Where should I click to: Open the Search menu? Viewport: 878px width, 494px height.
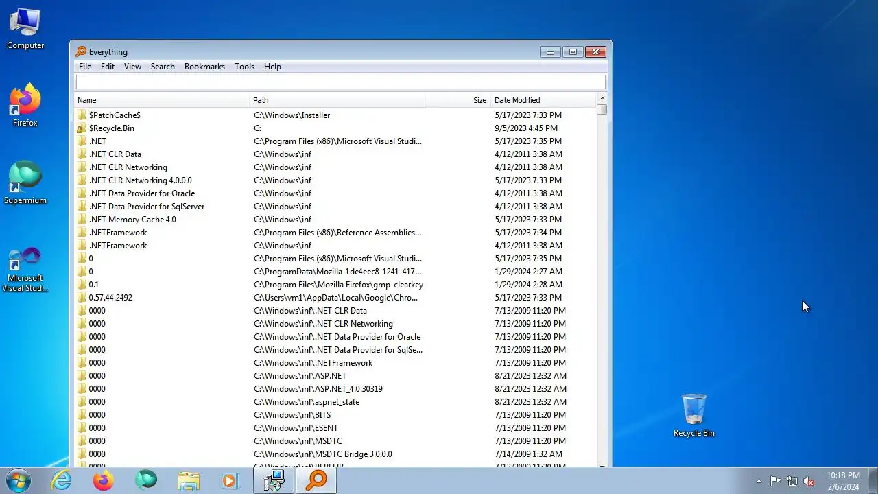pyautogui.click(x=163, y=67)
